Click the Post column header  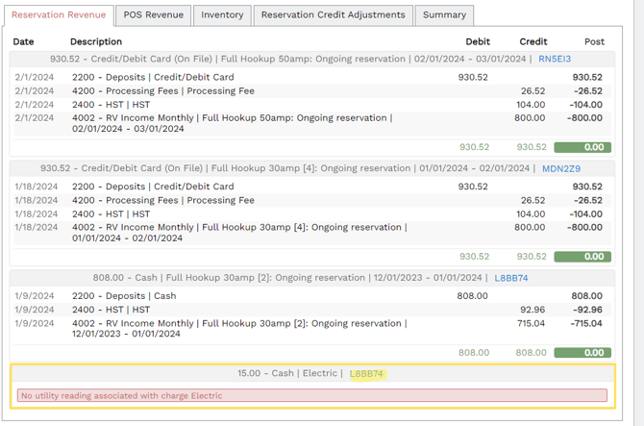coord(594,42)
